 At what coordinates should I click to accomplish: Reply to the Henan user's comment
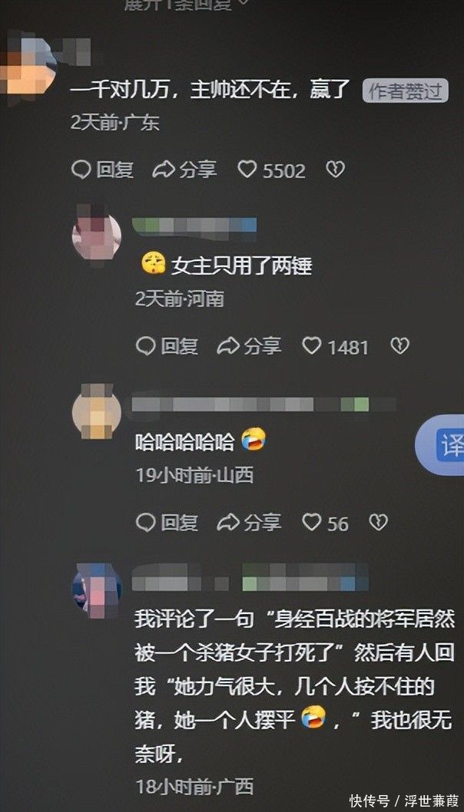(x=167, y=346)
